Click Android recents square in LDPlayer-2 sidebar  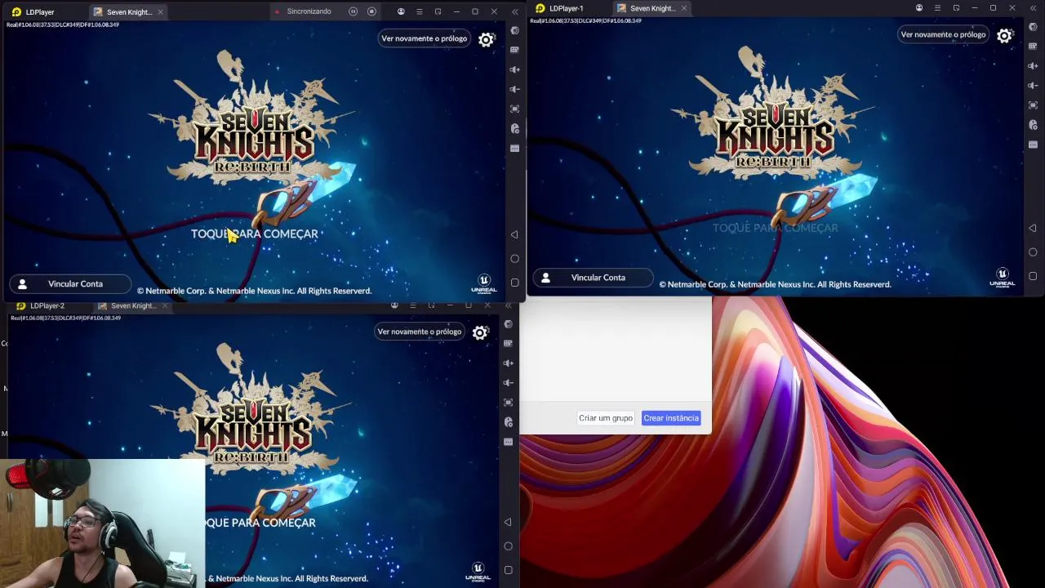pyautogui.click(x=509, y=570)
